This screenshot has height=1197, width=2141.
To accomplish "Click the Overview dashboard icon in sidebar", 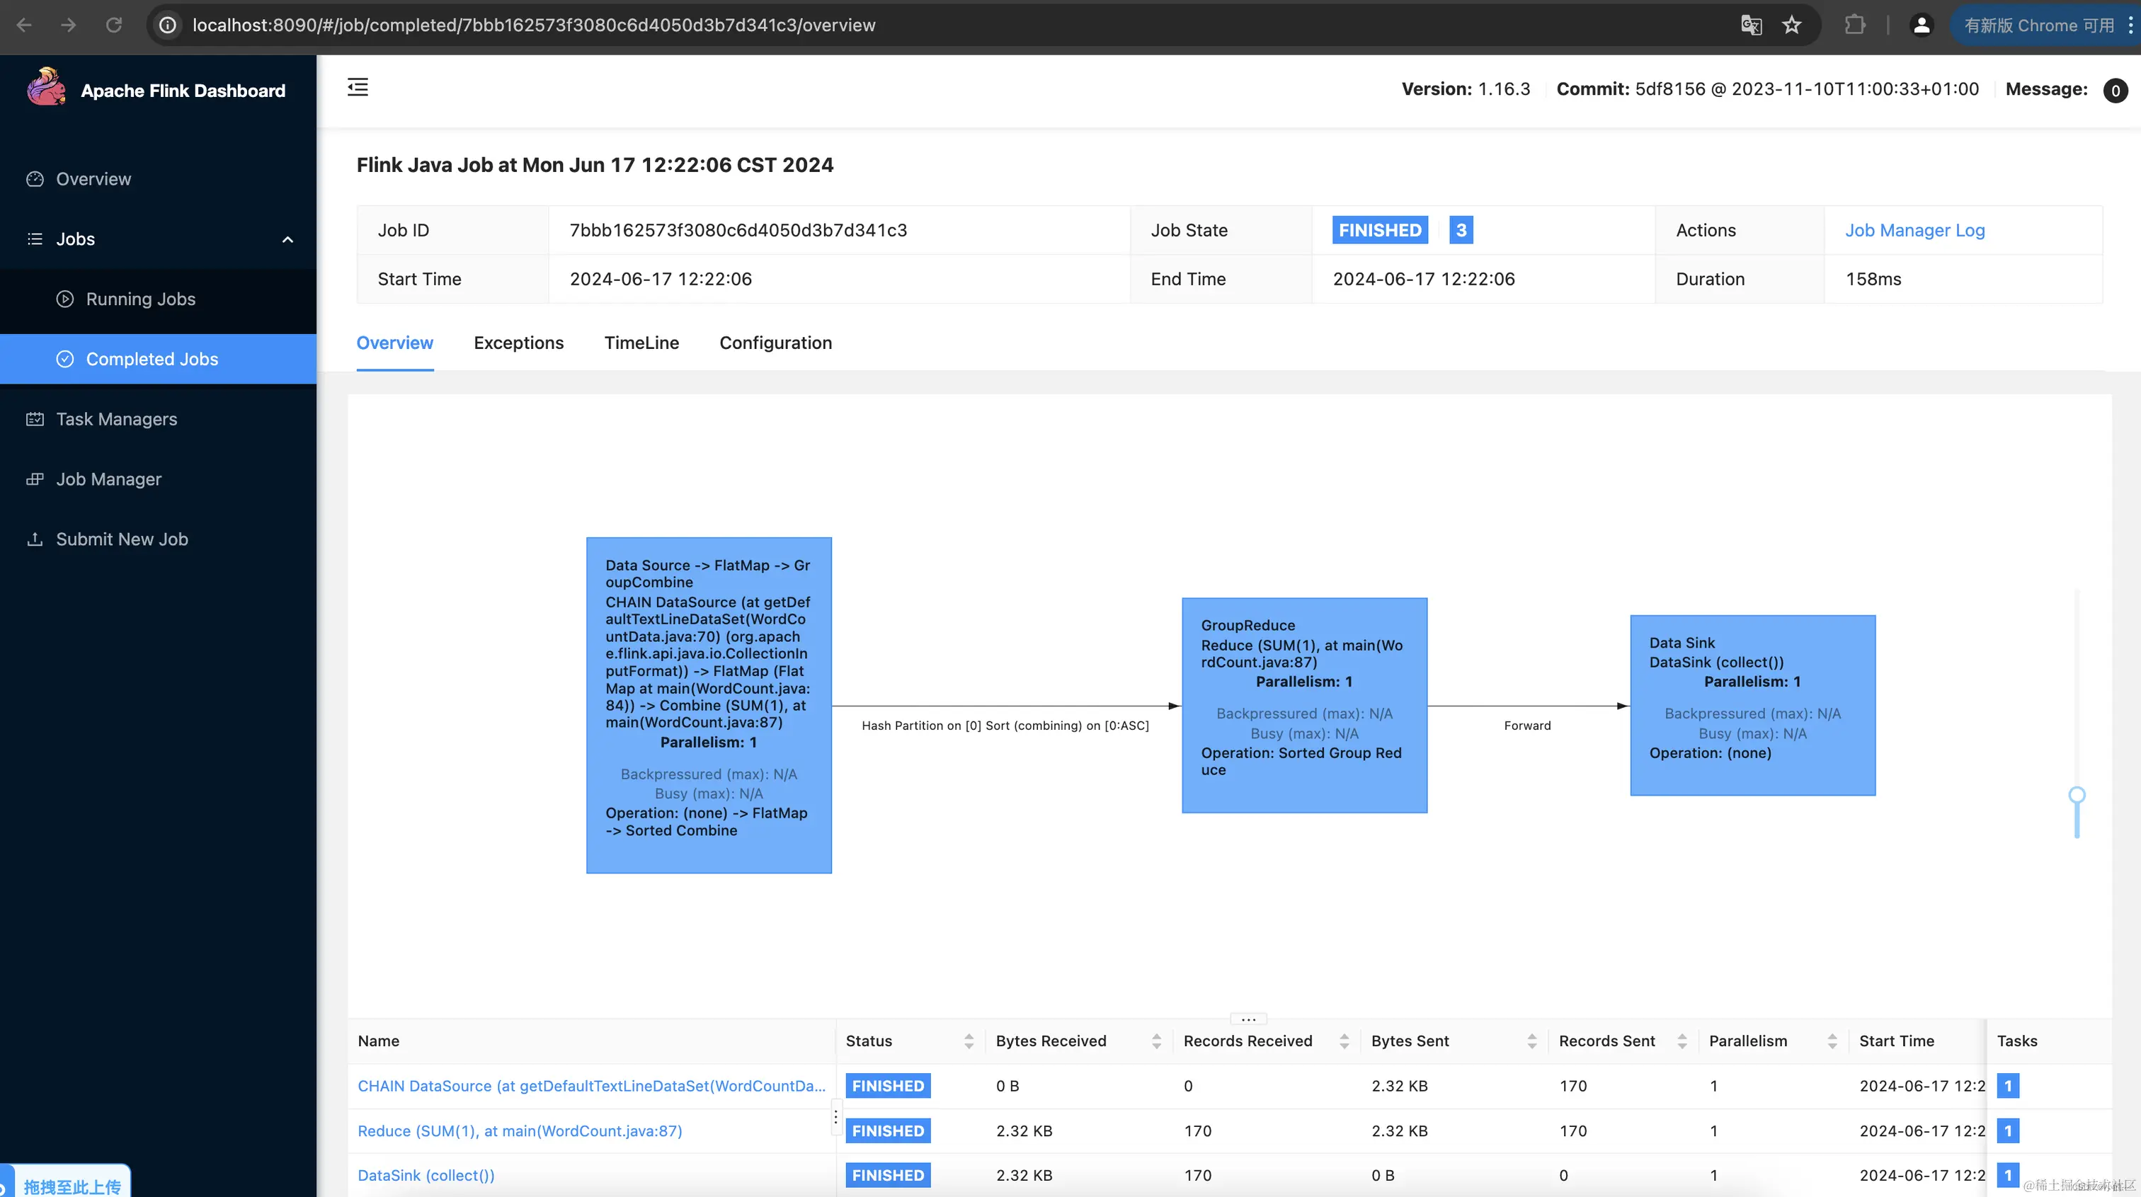I will click(x=35, y=178).
